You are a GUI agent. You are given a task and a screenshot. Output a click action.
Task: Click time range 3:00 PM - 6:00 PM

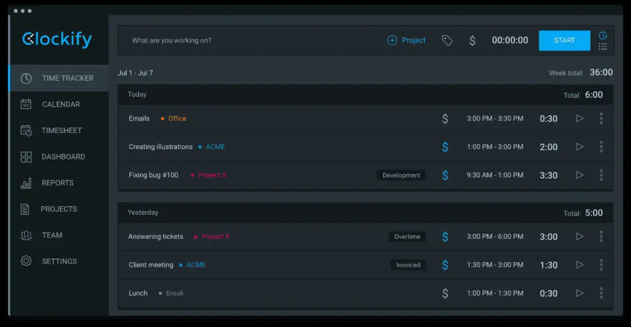(x=495, y=236)
